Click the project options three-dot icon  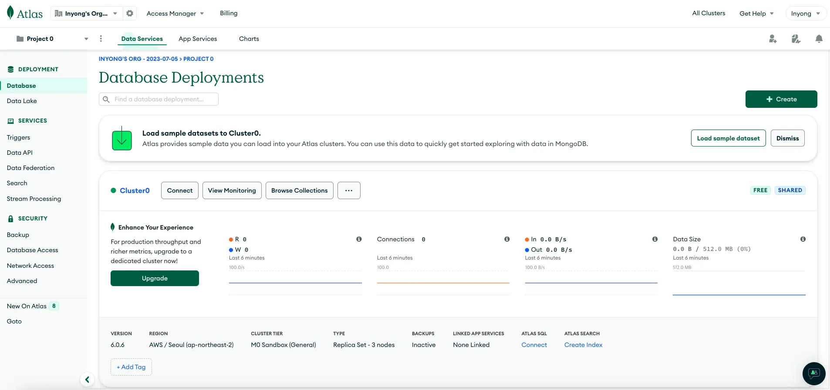point(101,39)
